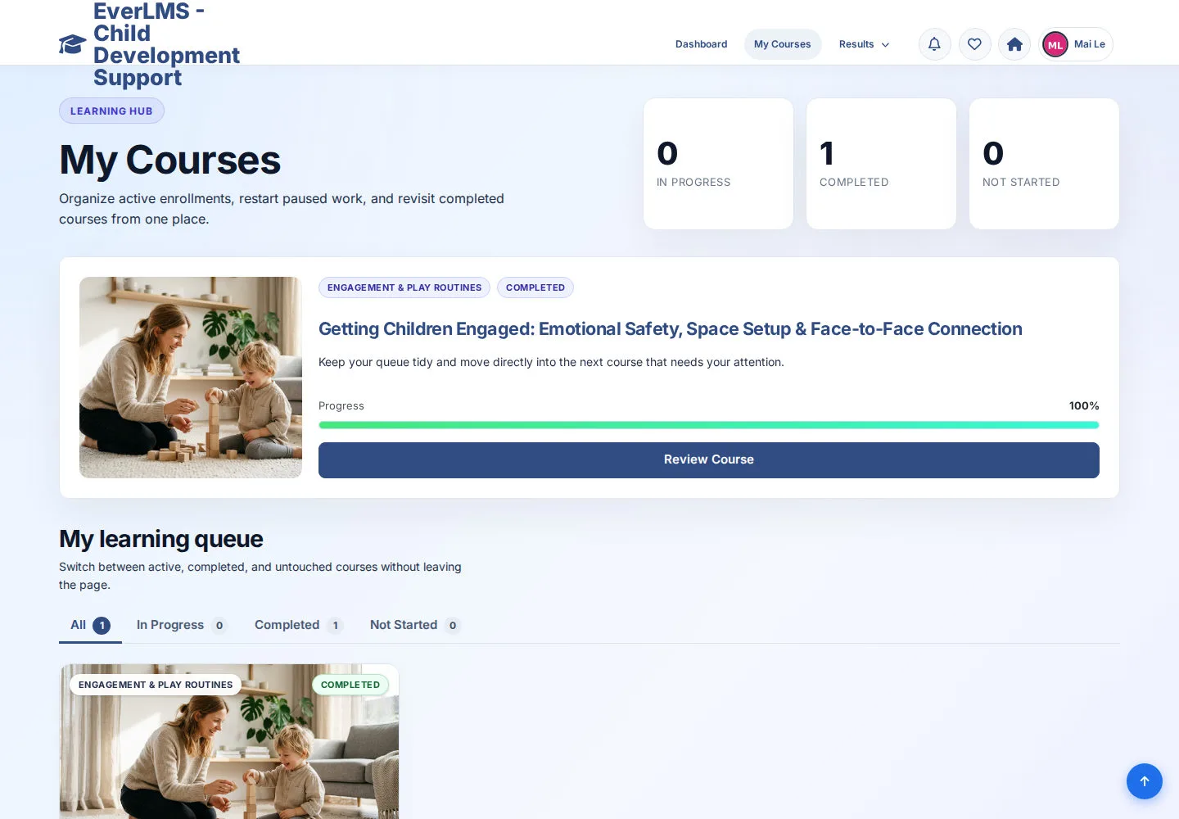The width and height of the screenshot is (1179, 819).
Task: Open the notifications bell
Action: pyautogui.click(x=934, y=44)
